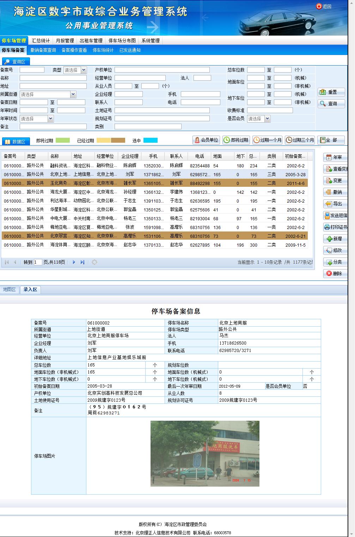Viewport: 355px width, 537px height.
Task: Click 打印证书 printer button
Action: [335, 227]
